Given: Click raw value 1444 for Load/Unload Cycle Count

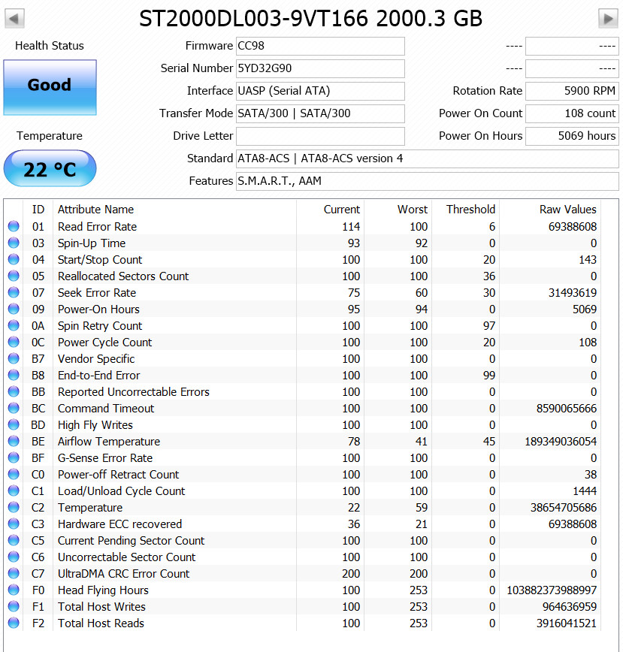Looking at the screenshot, I should (585, 491).
